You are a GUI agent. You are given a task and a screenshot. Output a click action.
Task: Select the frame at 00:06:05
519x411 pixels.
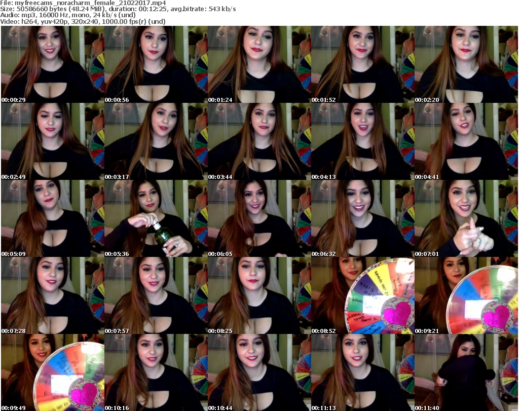(x=259, y=218)
